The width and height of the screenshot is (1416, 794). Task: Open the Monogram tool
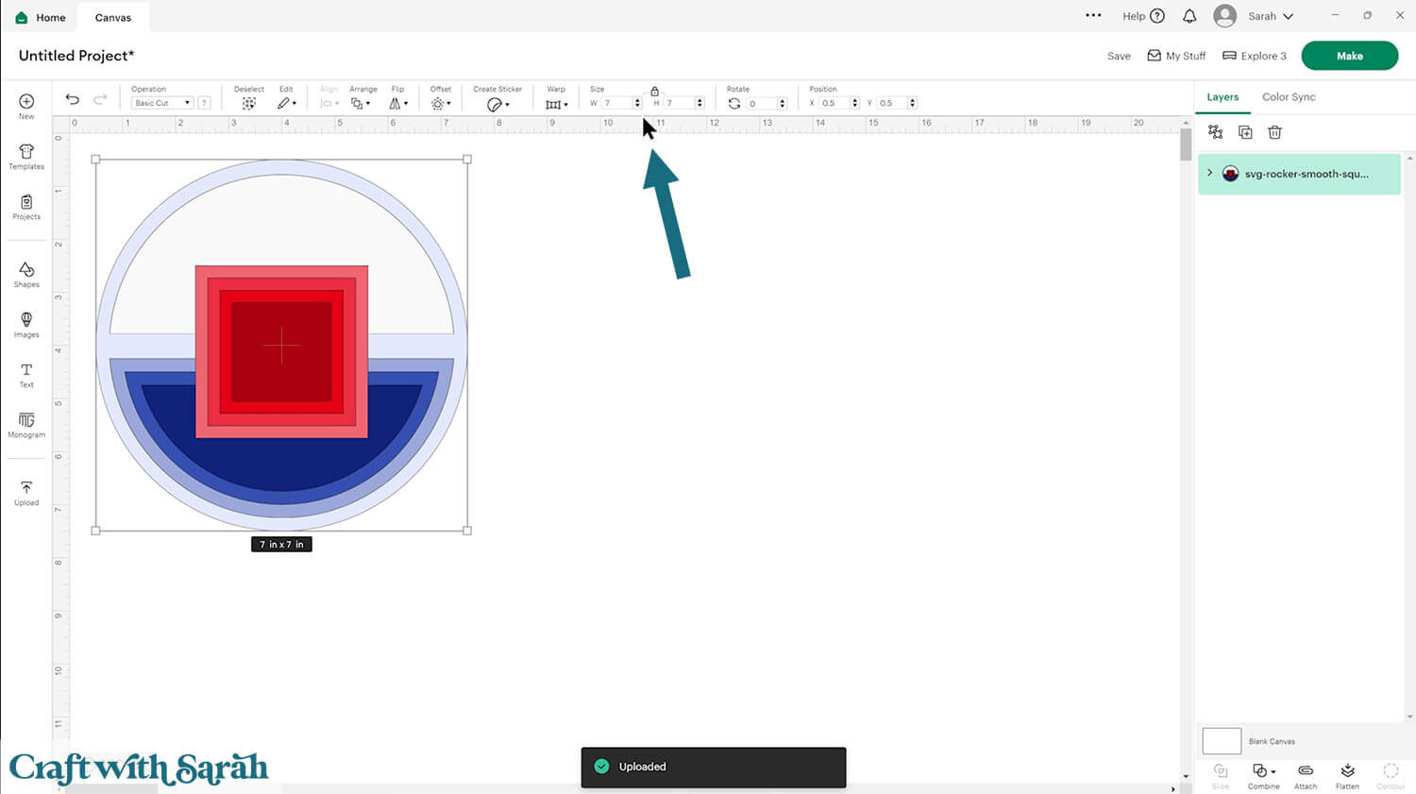[x=26, y=424]
